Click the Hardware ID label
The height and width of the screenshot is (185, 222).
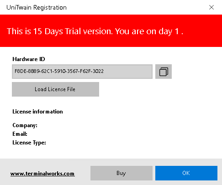pos(29,59)
